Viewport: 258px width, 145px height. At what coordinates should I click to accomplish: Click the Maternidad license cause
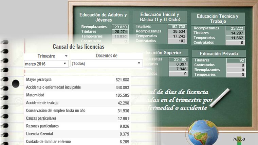click(x=77, y=95)
